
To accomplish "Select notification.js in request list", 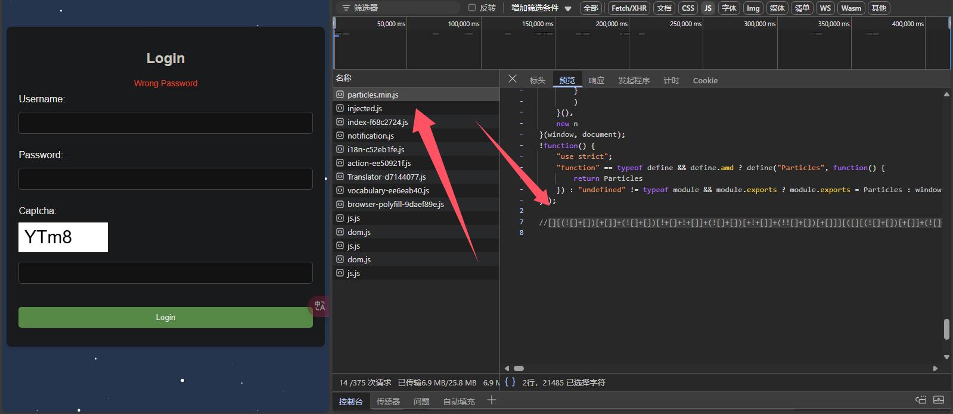I will 371,136.
